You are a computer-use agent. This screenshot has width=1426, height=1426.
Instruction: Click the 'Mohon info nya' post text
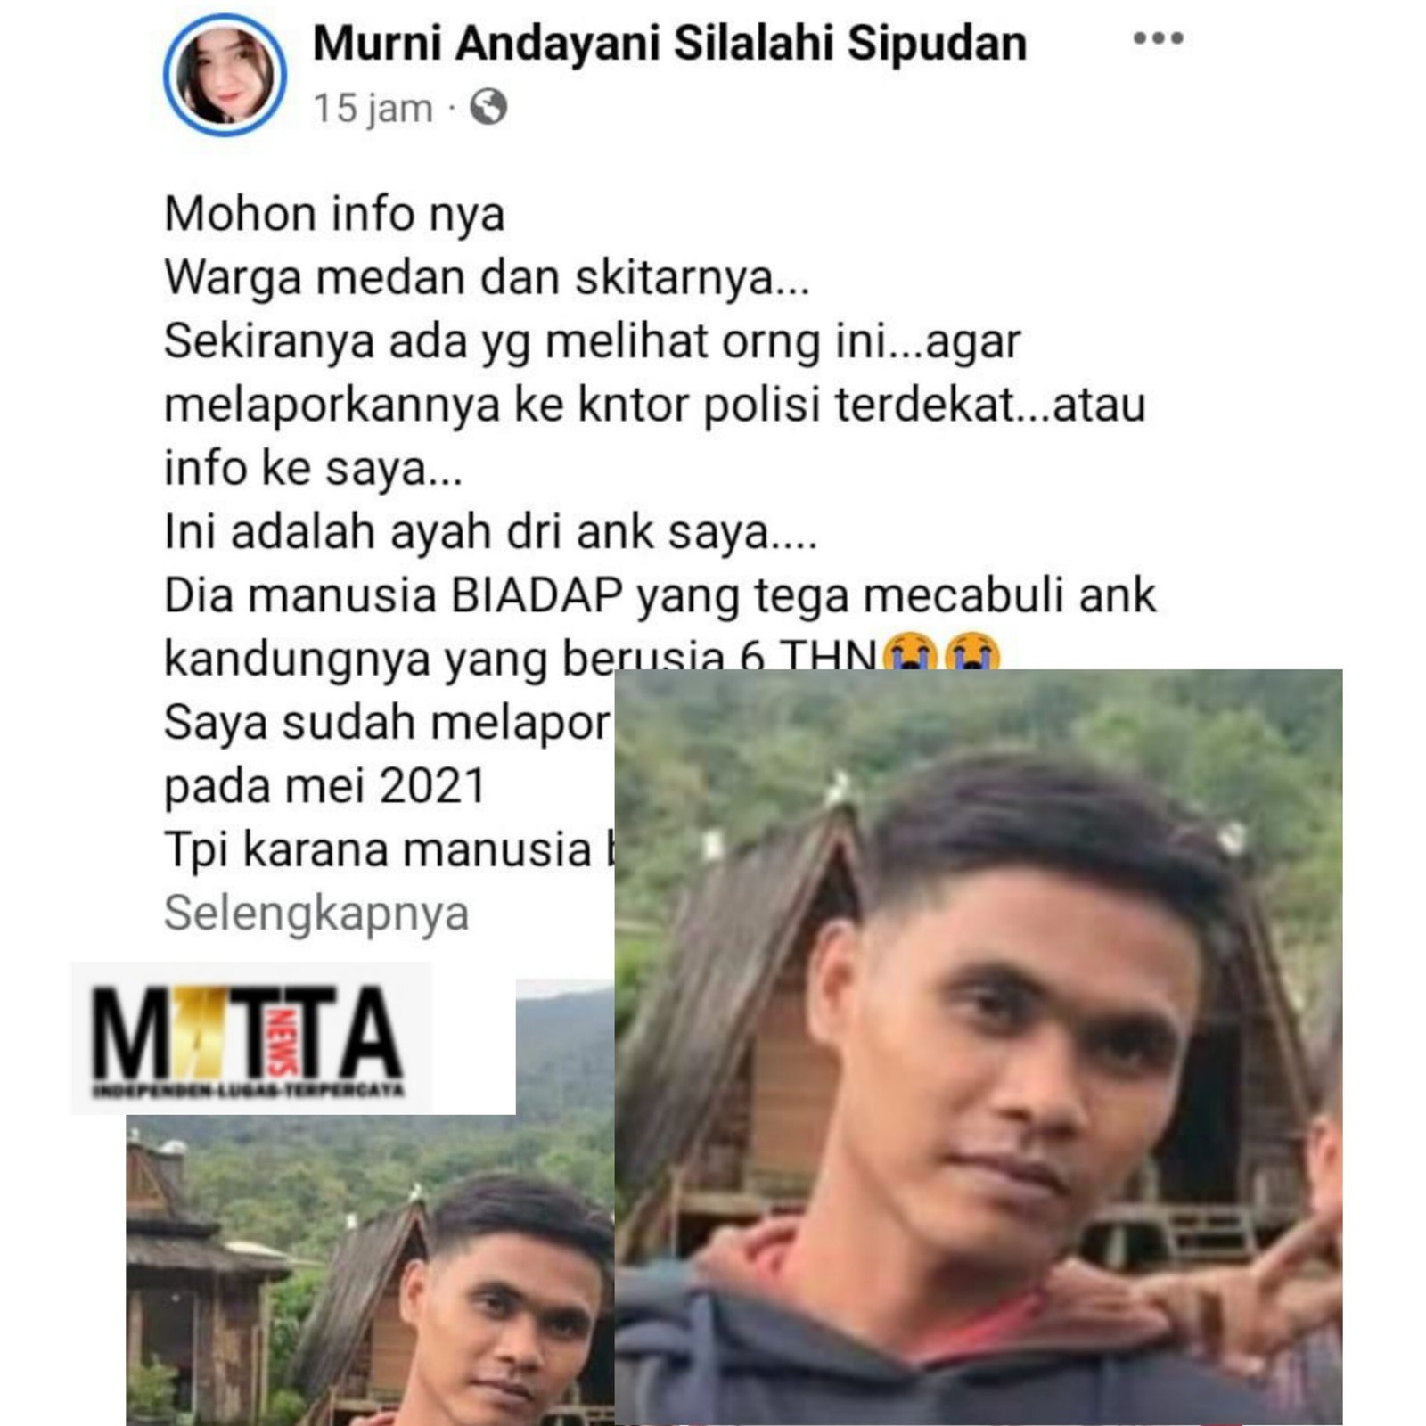pyautogui.click(x=334, y=214)
